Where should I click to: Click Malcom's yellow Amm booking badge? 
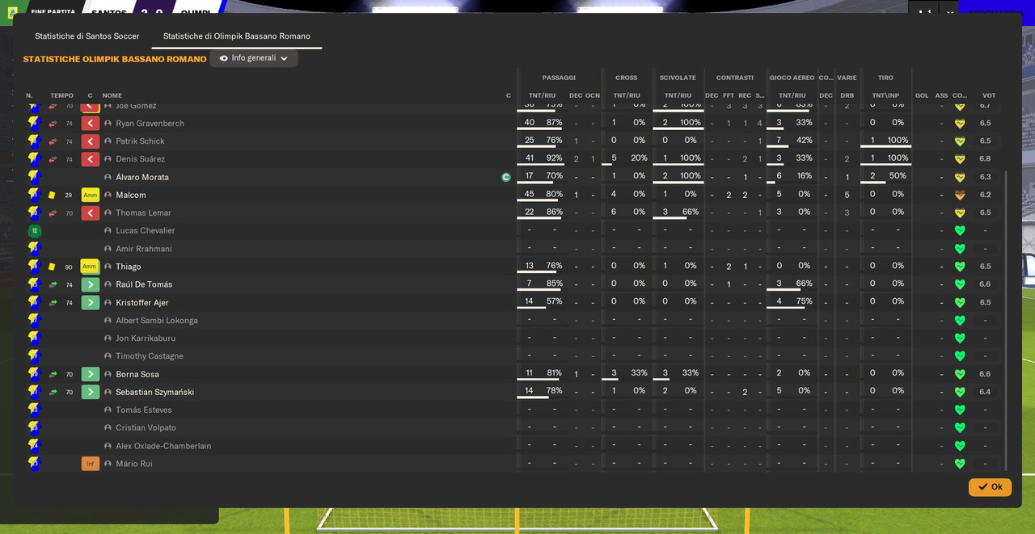[91, 196]
